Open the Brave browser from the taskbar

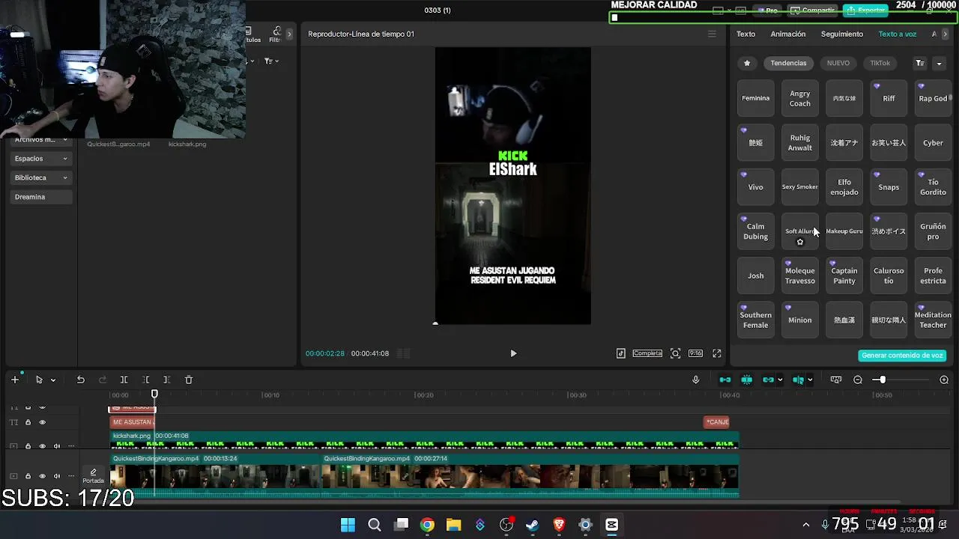click(x=559, y=525)
